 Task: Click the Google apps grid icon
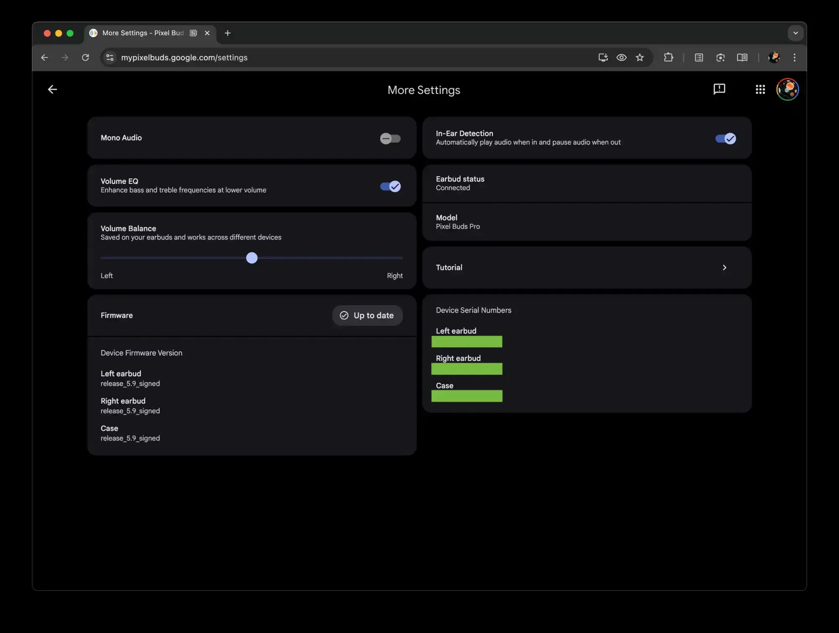click(x=761, y=89)
